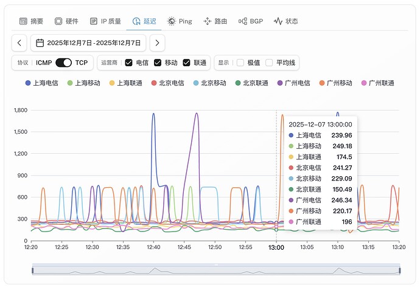This screenshot has height=288, width=420.
Task: Open the 状态 status tab
Action: point(286,21)
